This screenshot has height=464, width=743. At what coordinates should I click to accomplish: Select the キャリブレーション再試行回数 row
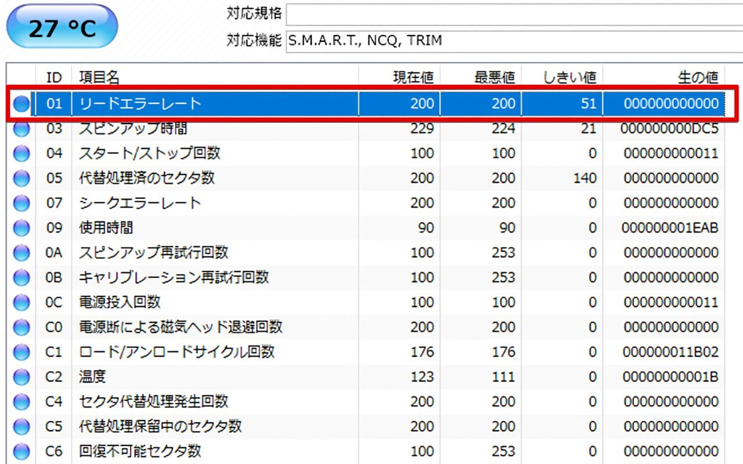point(366,278)
